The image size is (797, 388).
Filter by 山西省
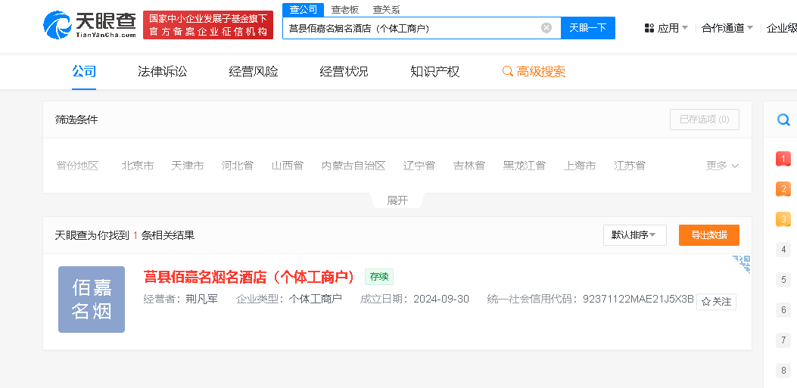[x=287, y=166]
